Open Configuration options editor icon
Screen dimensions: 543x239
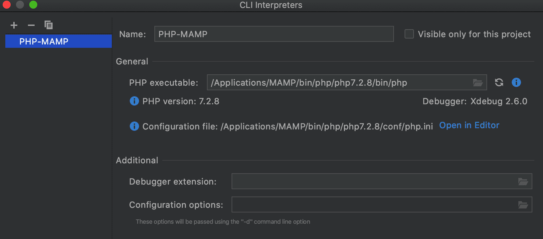click(x=523, y=205)
